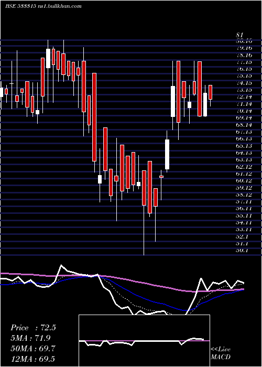
Task: Click the '12MA : 69.5' value
Action: [33, 359]
